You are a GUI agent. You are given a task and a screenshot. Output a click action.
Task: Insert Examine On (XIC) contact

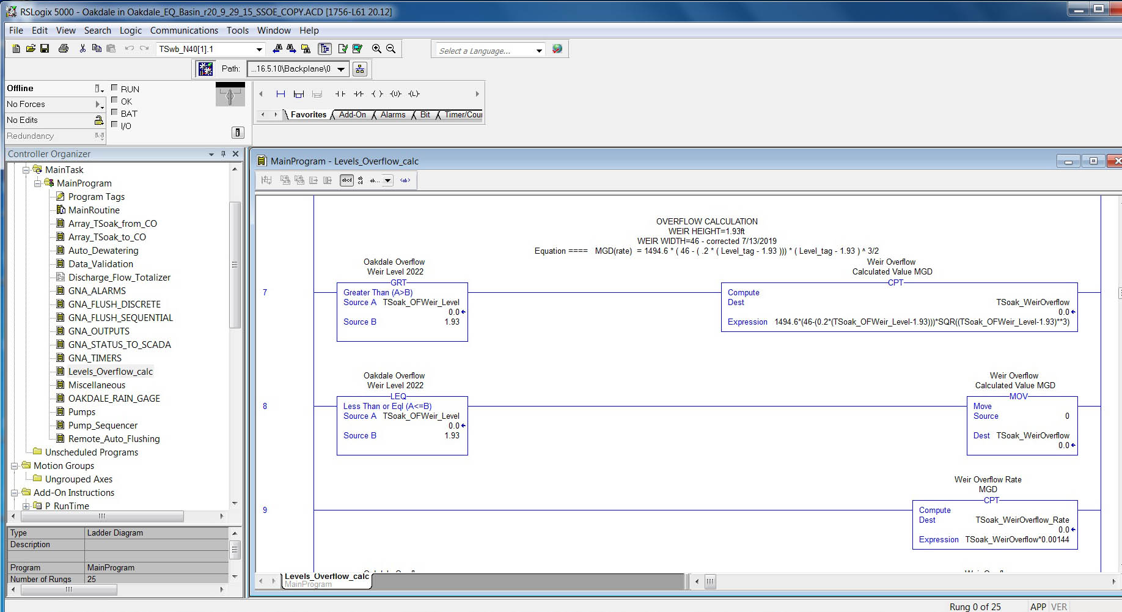coord(340,94)
